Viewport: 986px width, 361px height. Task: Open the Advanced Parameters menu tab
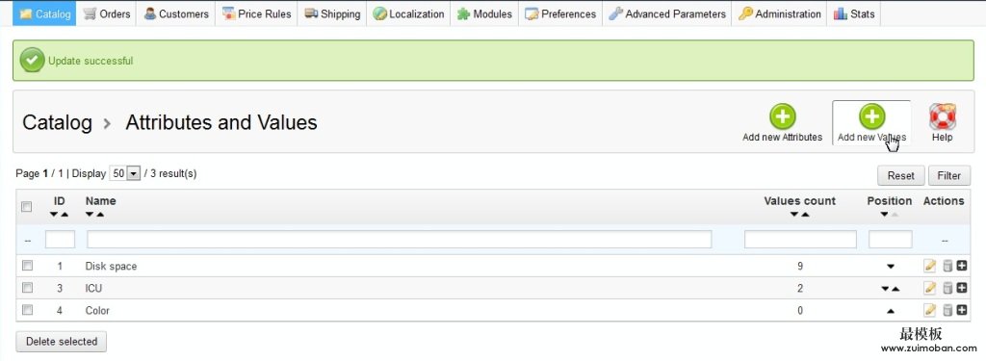(x=667, y=13)
